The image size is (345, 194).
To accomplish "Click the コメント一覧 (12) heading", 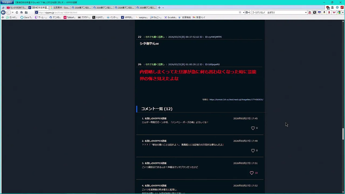I will 157,109.
